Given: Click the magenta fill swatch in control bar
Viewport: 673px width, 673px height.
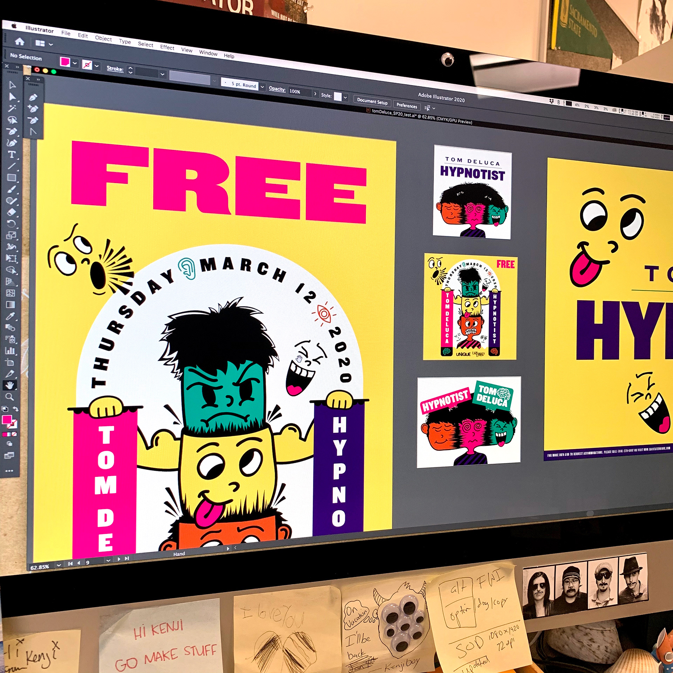Looking at the screenshot, I should [65, 62].
